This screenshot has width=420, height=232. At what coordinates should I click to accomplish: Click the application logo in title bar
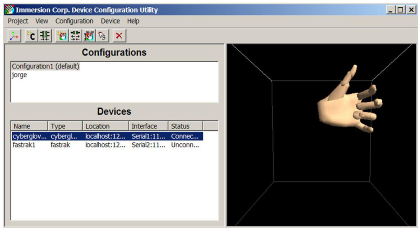click(9, 10)
